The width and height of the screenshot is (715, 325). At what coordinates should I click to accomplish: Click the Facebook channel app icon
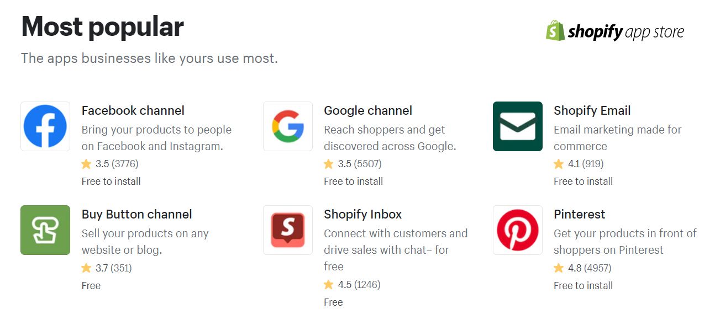pyautogui.click(x=45, y=126)
